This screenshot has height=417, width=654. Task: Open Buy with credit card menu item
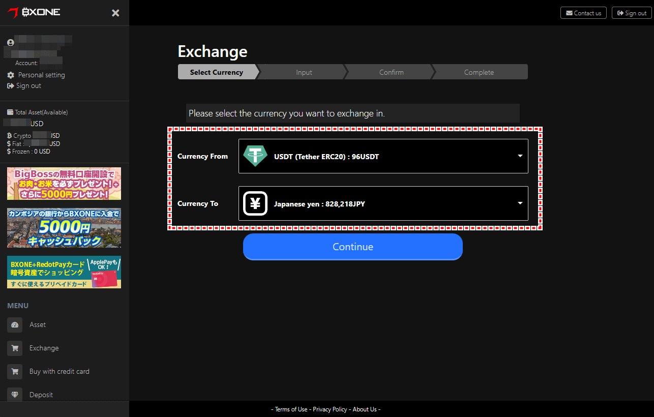[60, 371]
